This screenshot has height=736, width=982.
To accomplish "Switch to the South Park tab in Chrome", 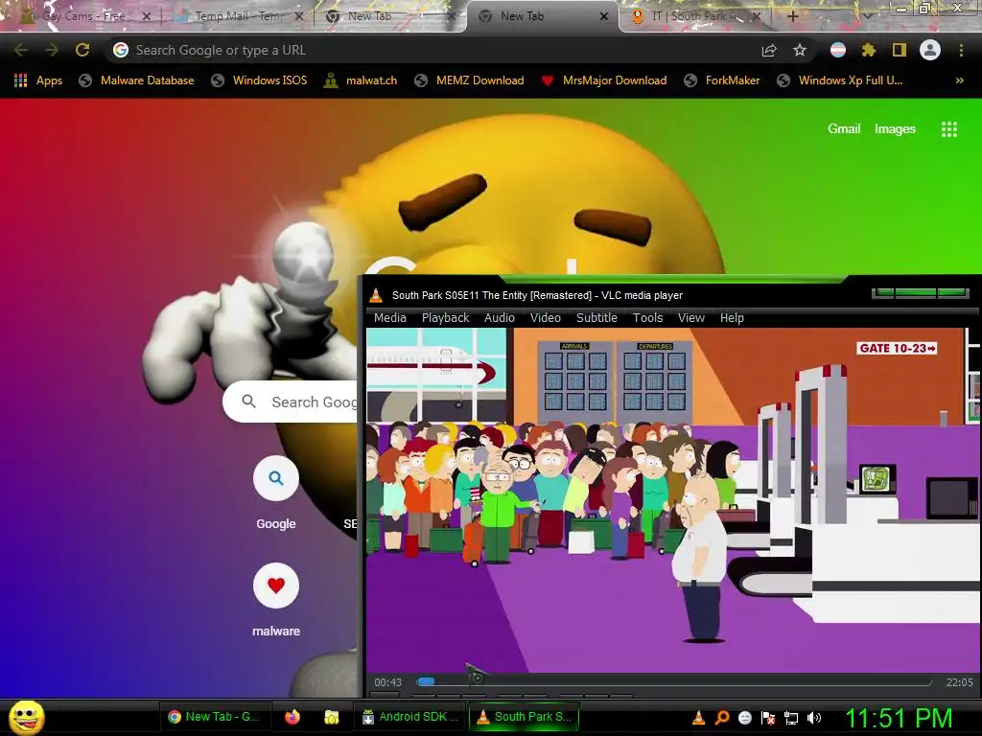I will 696,16.
